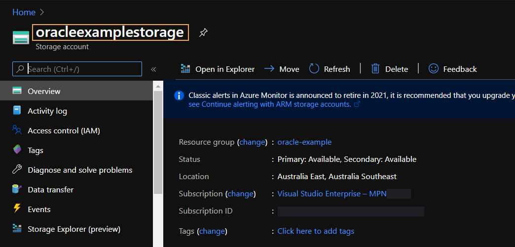The width and height of the screenshot is (515, 247).
Task: Click the Refresh circular arrow icon
Action: click(x=314, y=69)
